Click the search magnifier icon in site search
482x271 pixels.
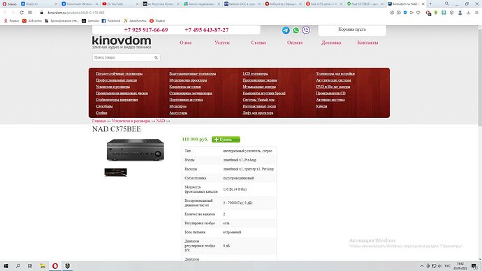tap(156, 57)
